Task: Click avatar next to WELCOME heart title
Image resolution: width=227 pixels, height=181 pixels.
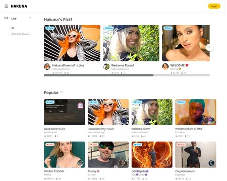Action: [165, 66]
